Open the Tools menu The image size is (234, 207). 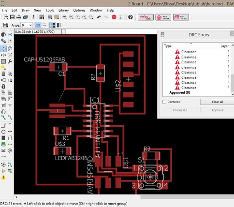[50, 10]
